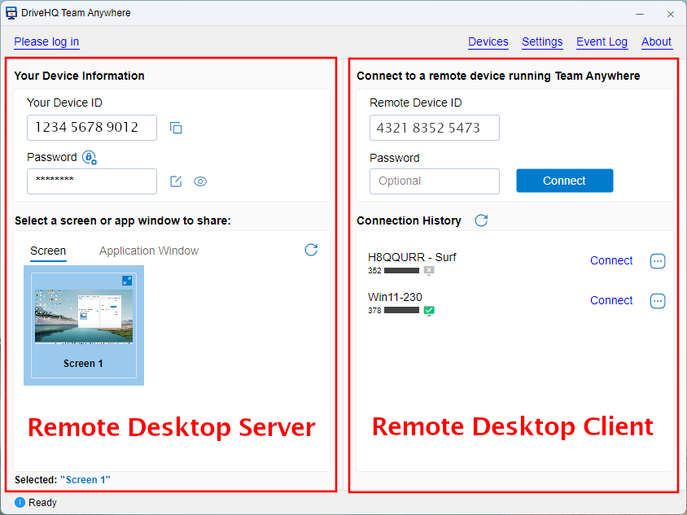Open the Devices menu
The height and width of the screenshot is (515, 687).
click(x=488, y=41)
